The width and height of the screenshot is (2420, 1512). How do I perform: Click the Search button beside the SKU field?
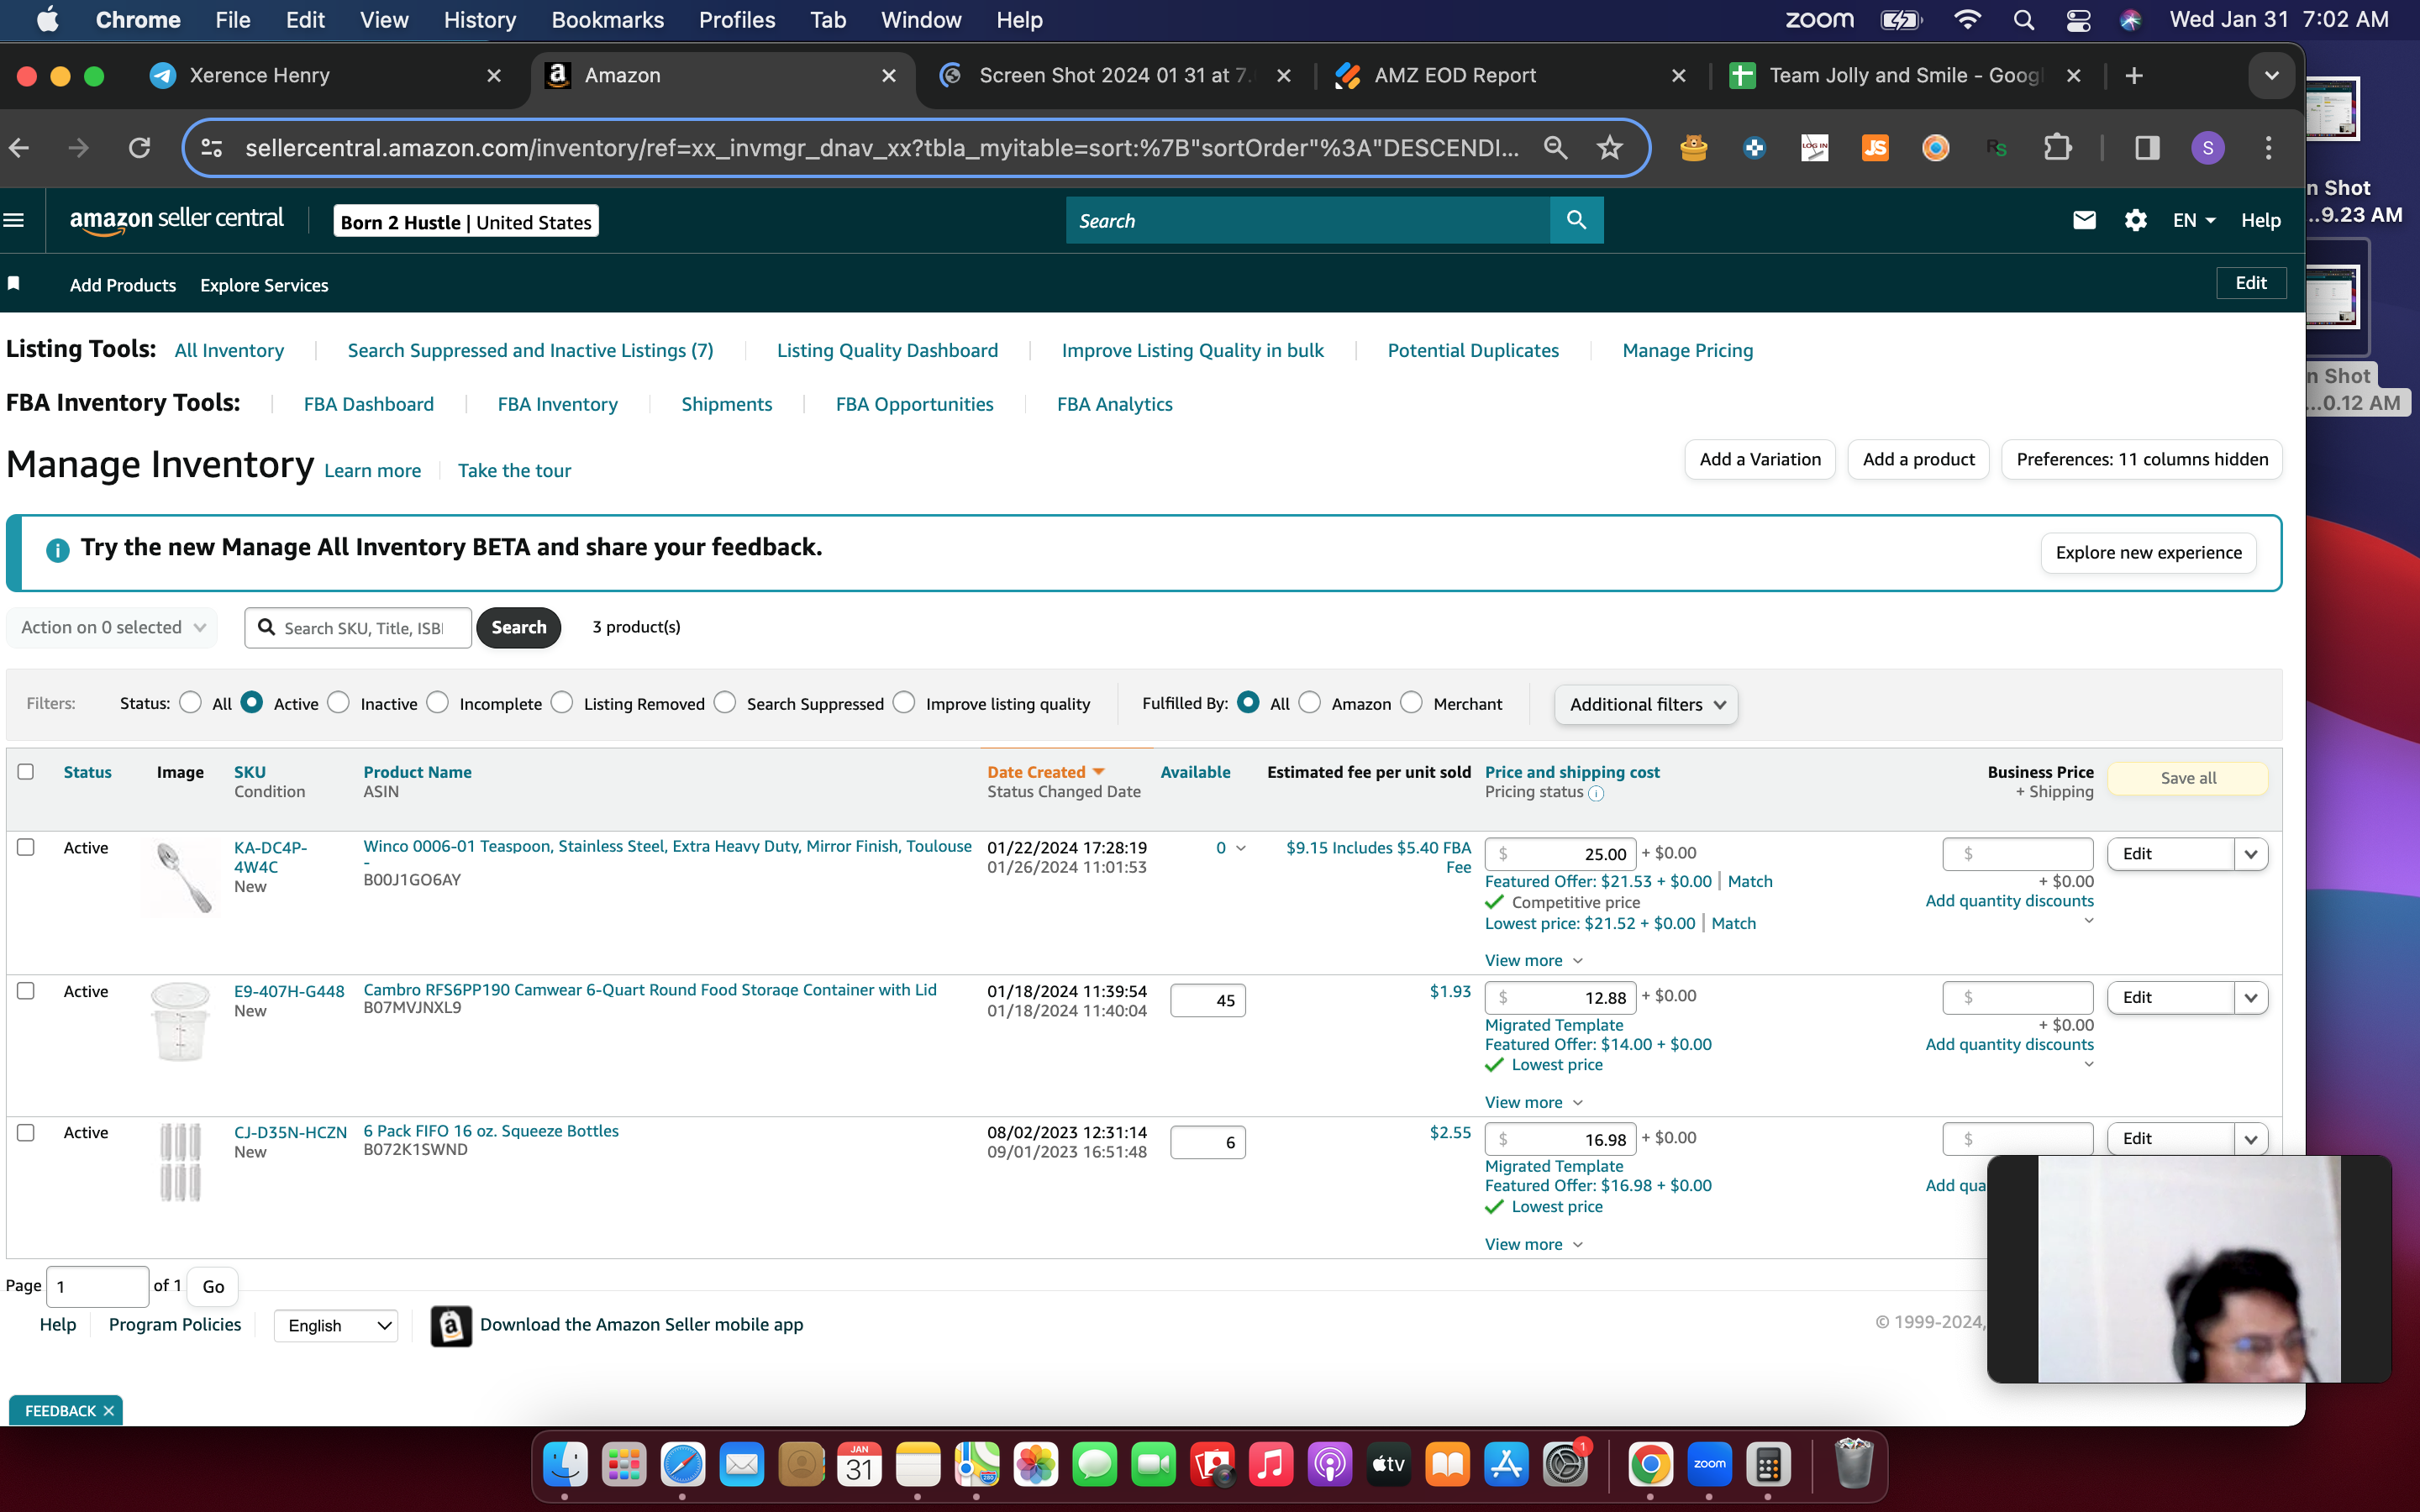click(x=518, y=627)
